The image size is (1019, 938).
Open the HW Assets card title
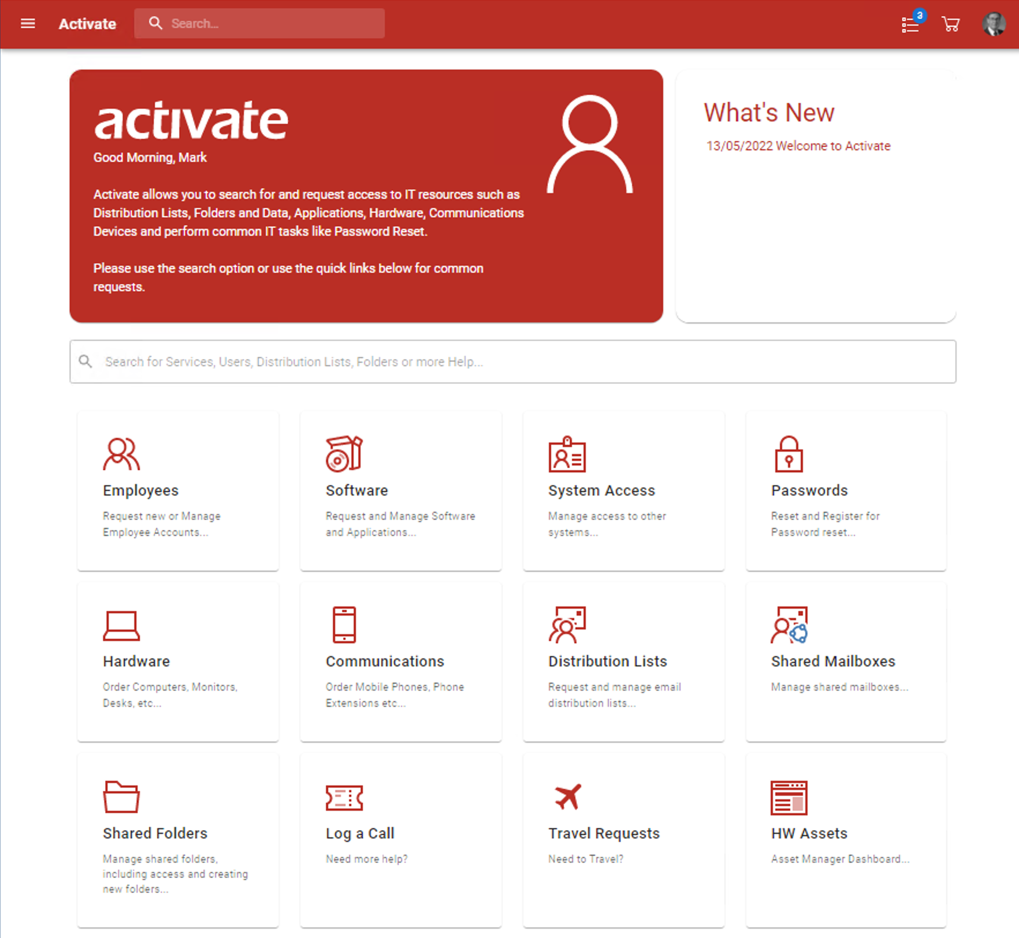(x=809, y=833)
